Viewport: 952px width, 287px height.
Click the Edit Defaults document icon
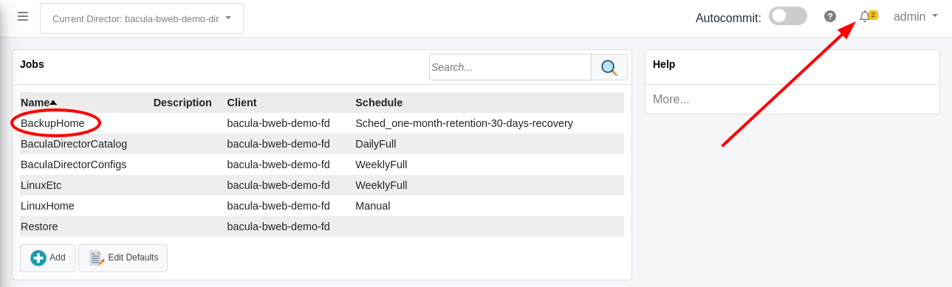coord(96,258)
